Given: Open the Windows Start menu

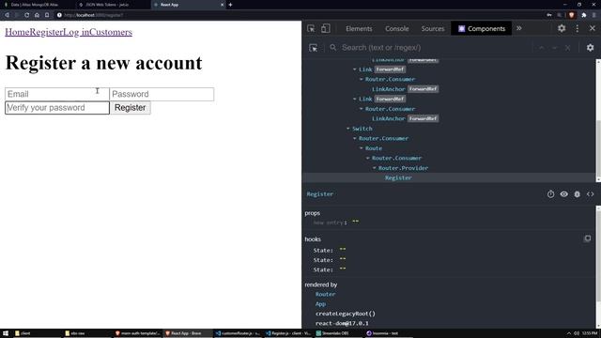Looking at the screenshot, I should [6, 333].
